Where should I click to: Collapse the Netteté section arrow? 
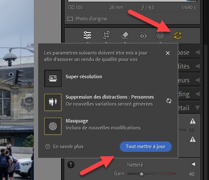pyautogui.click(x=193, y=164)
